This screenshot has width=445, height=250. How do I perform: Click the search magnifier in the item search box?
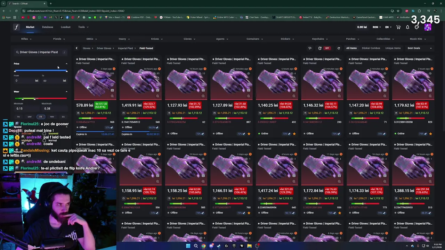[17, 52]
